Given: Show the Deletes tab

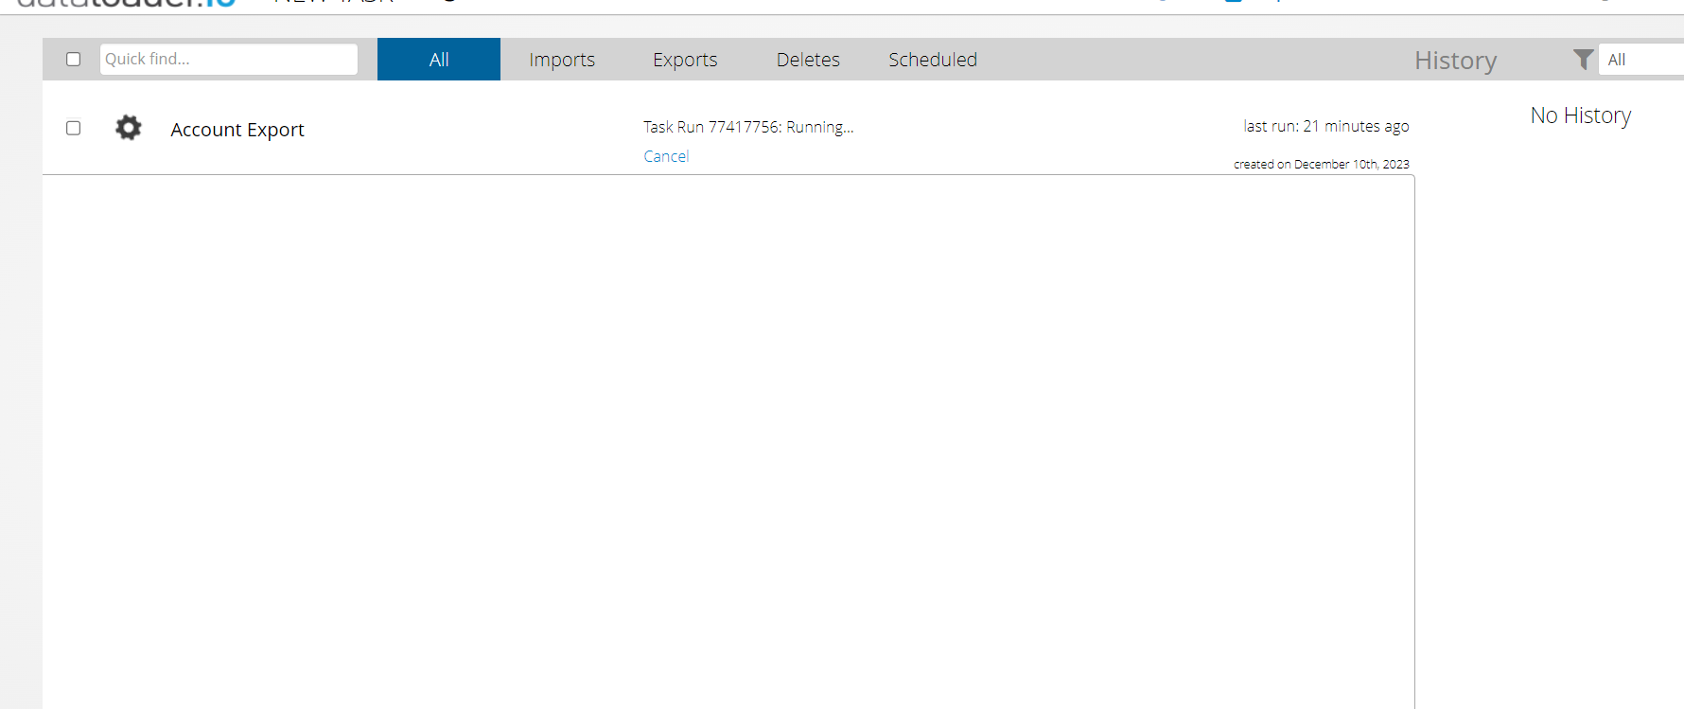Looking at the screenshot, I should (x=808, y=60).
